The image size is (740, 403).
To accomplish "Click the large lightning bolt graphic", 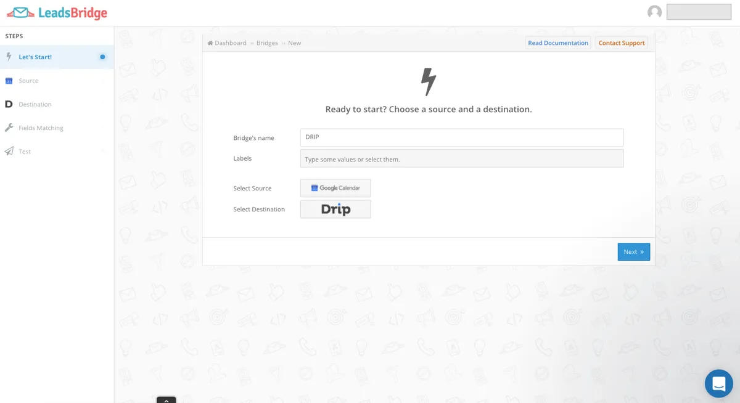I will point(429,82).
